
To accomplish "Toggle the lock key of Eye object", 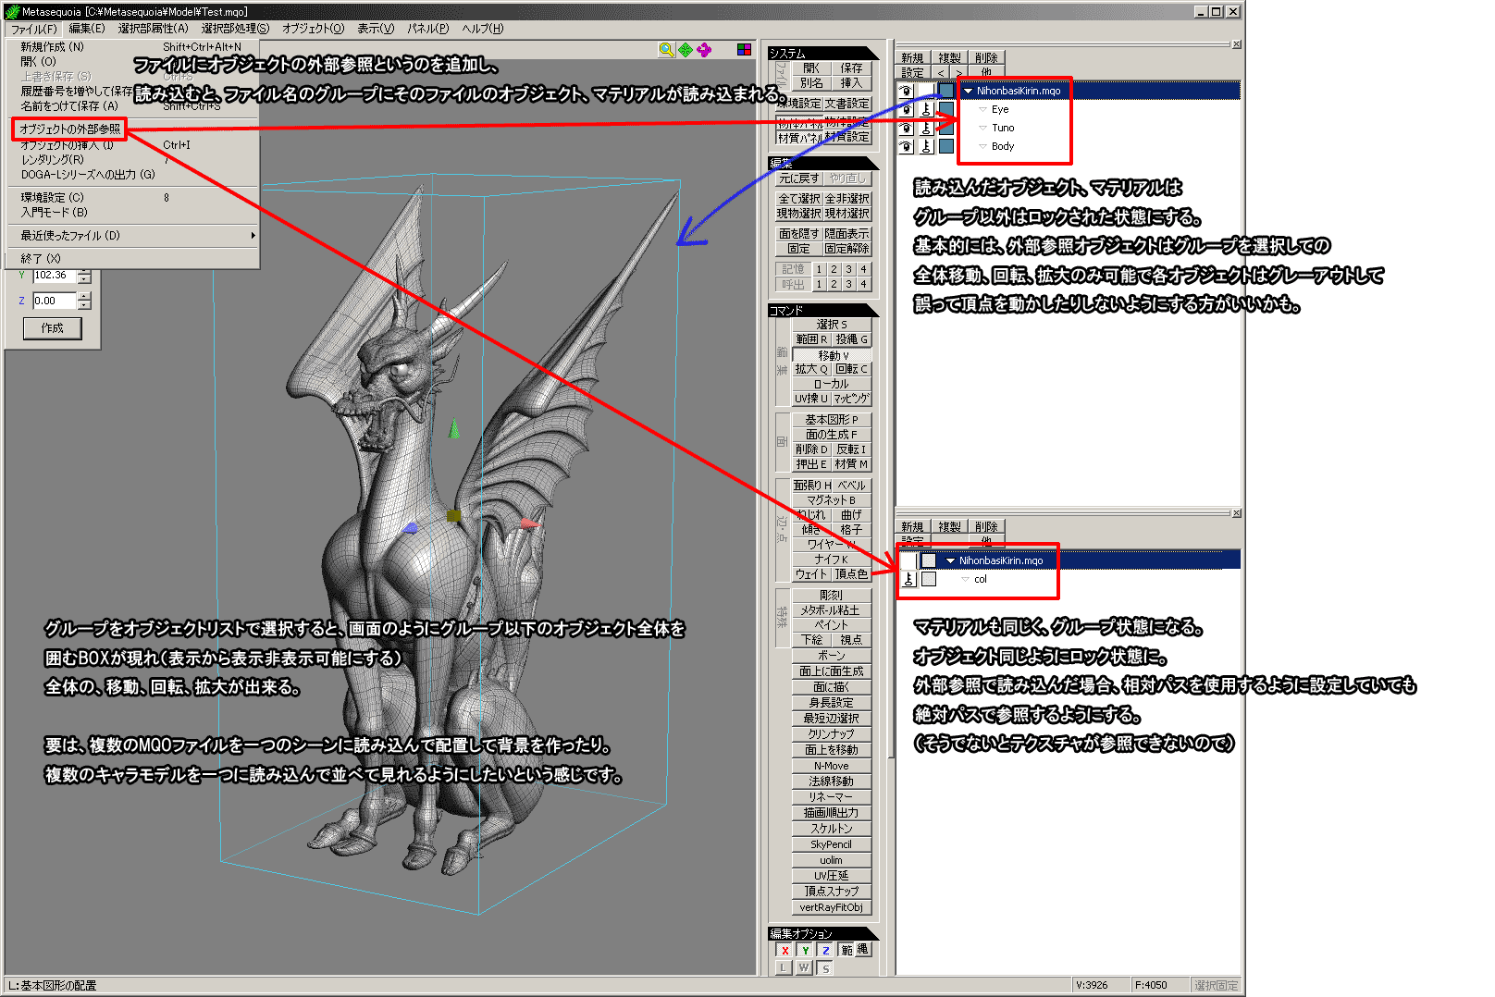I will pyautogui.click(x=926, y=109).
